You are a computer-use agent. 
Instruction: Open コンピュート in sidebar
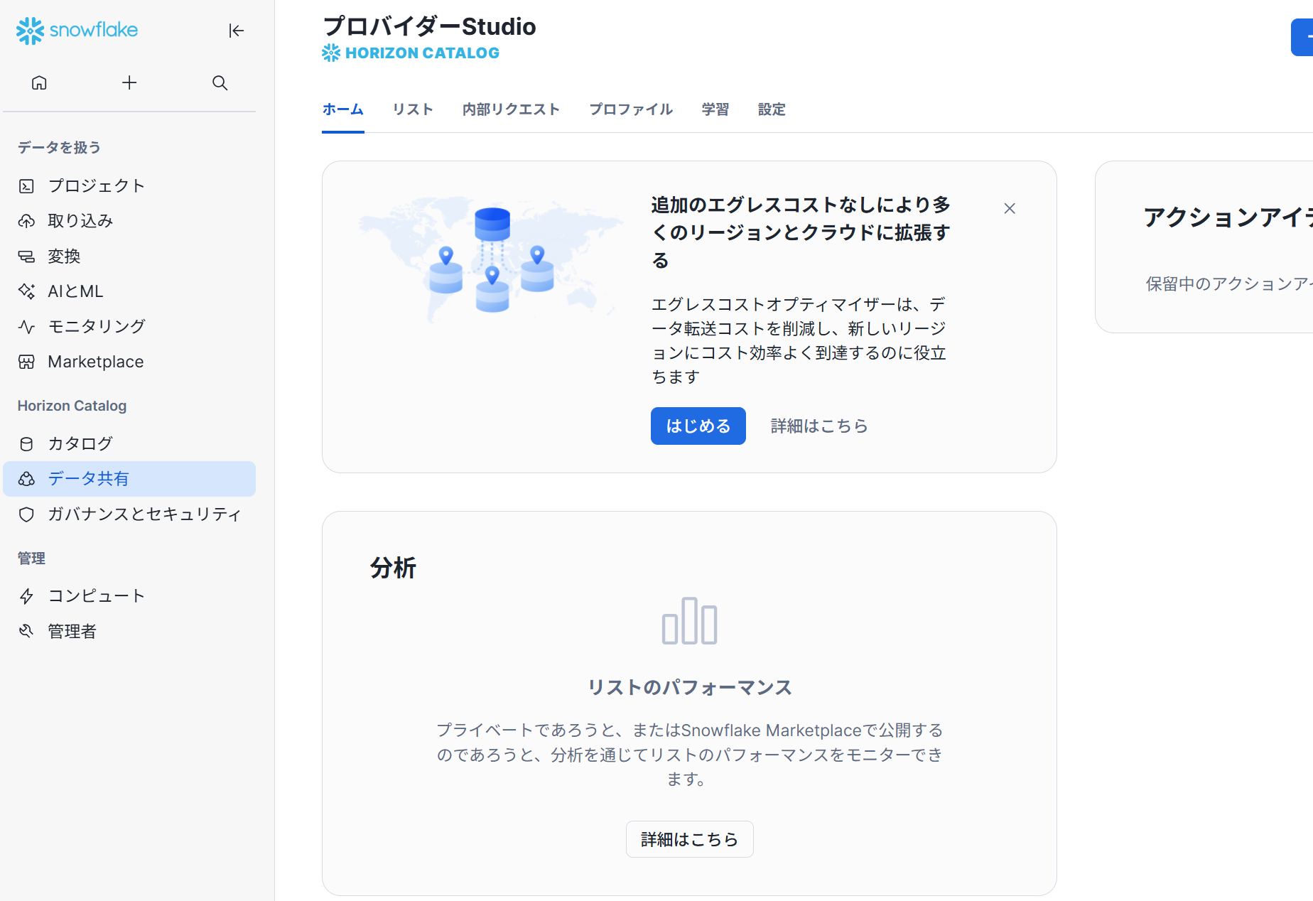tap(129, 596)
